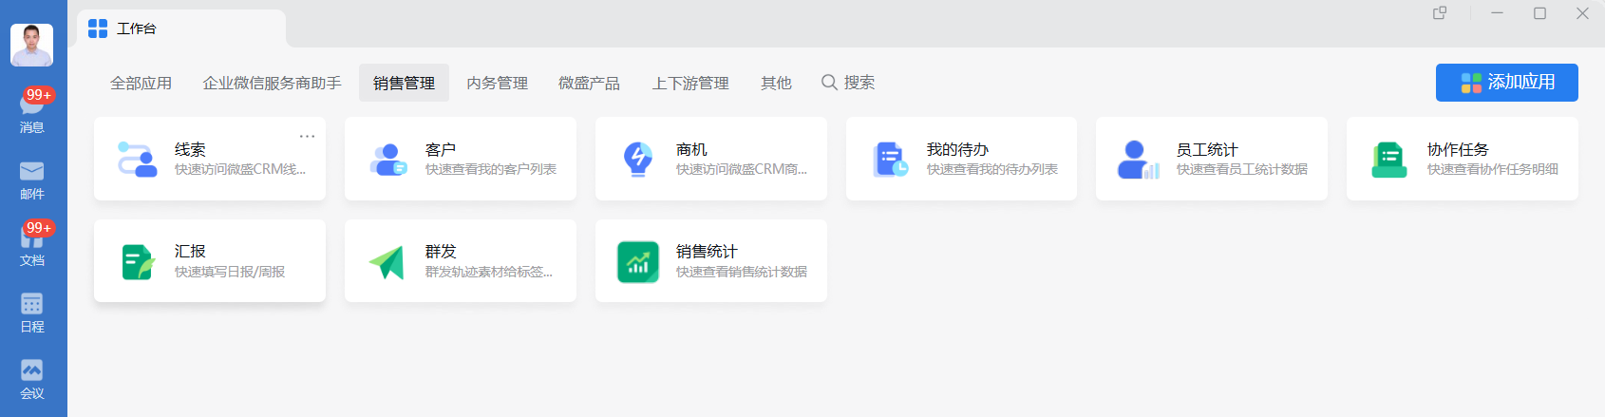The image size is (1605, 417).
Task: Open 邮件 mail in the sidebar
Action: pyautogui.click(x=31, y=180)
